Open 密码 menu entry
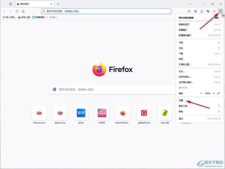The image size is (225, 169). coord(199,59)
